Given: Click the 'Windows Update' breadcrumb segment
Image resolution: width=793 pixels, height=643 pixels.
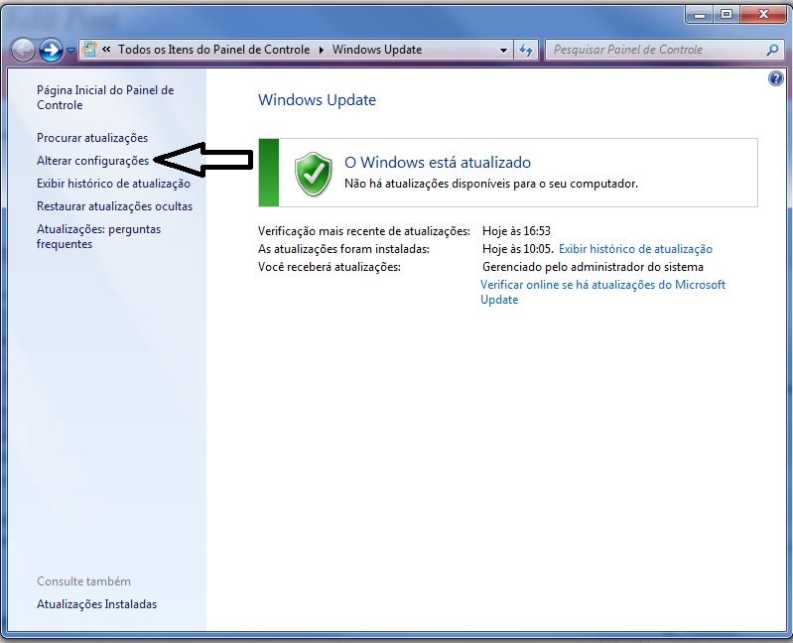Looking at the screenshot, I should pos(377,50).
